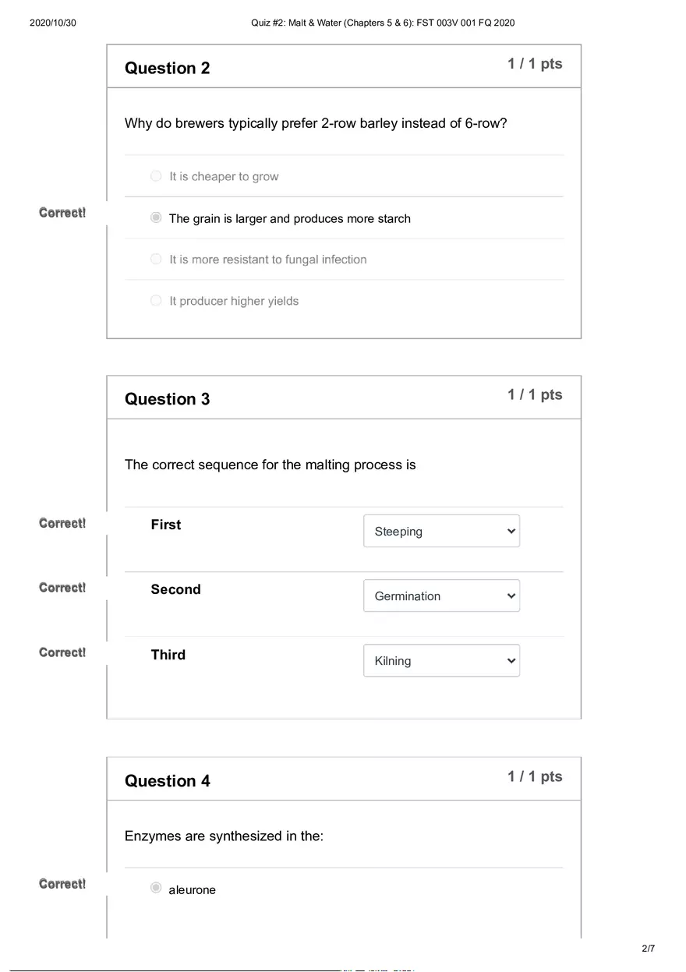Select the 'aleurone' answer option
The width and height of the screenshot is (686, 972).
tap(156, 888)
